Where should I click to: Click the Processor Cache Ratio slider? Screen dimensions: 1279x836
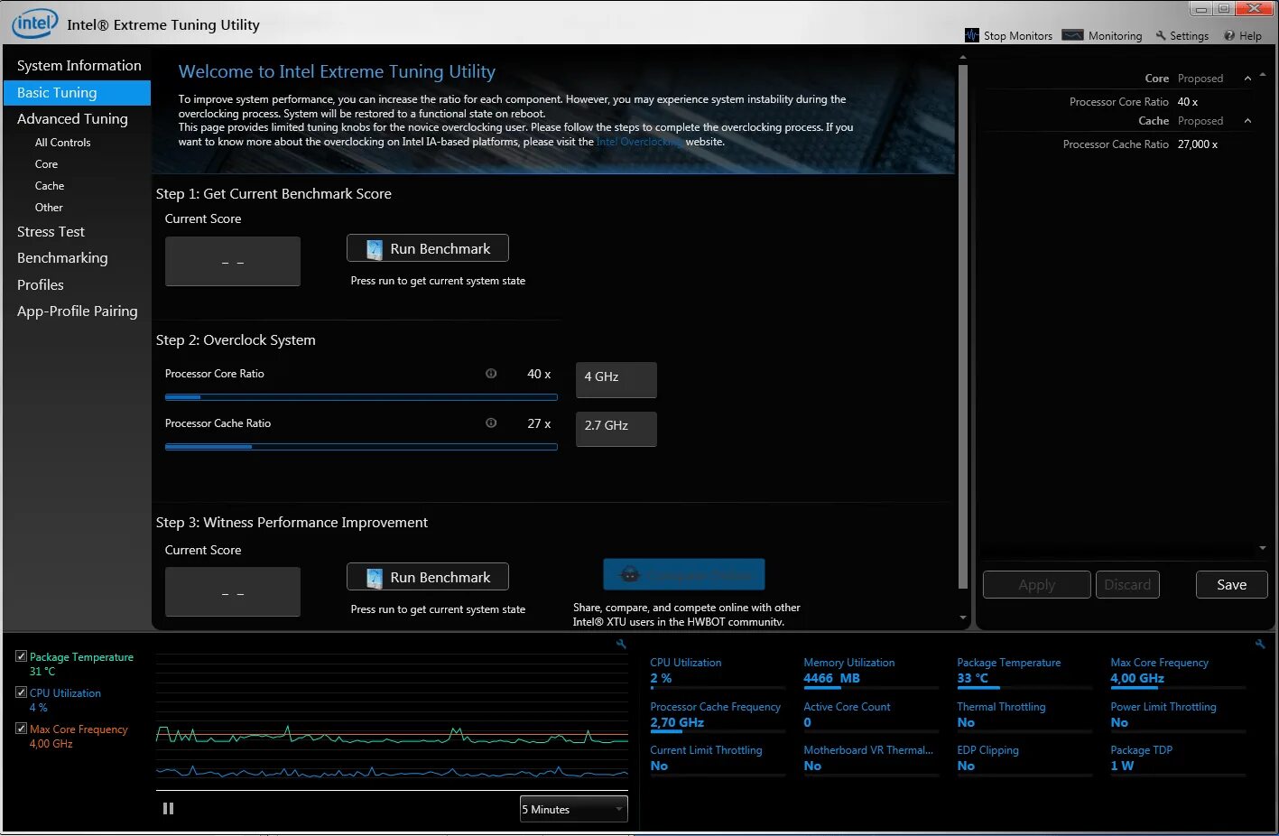tap(361, 446)
